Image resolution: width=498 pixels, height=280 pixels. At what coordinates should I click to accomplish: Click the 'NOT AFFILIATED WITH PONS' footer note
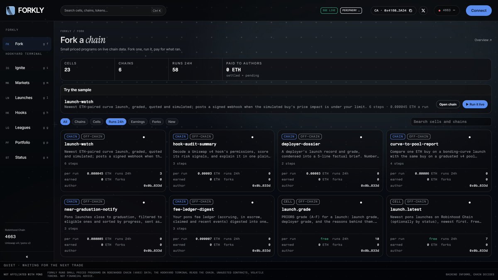(x=23, y=275)
